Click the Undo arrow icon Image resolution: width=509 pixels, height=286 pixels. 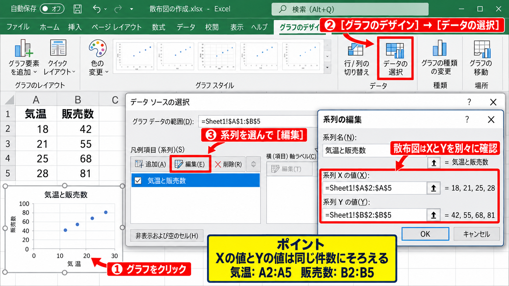[97, 9]
